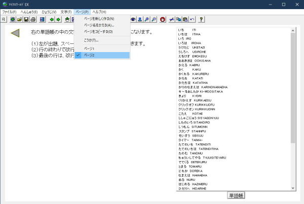The height and width of the screenshot is (204, 304).
Task: Paste with the clipboard toolbar icon
Action: point(185,19)
